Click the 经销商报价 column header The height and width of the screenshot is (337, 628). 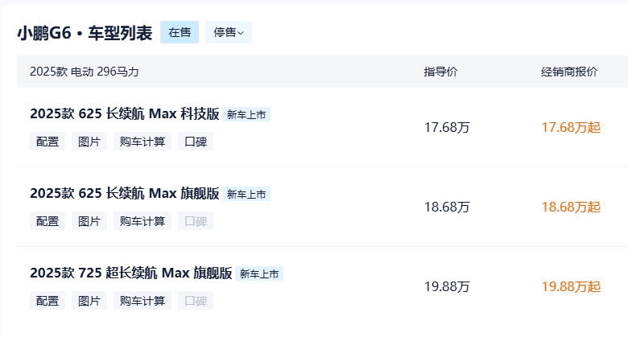pyautogui.click(x=569, y=72)
